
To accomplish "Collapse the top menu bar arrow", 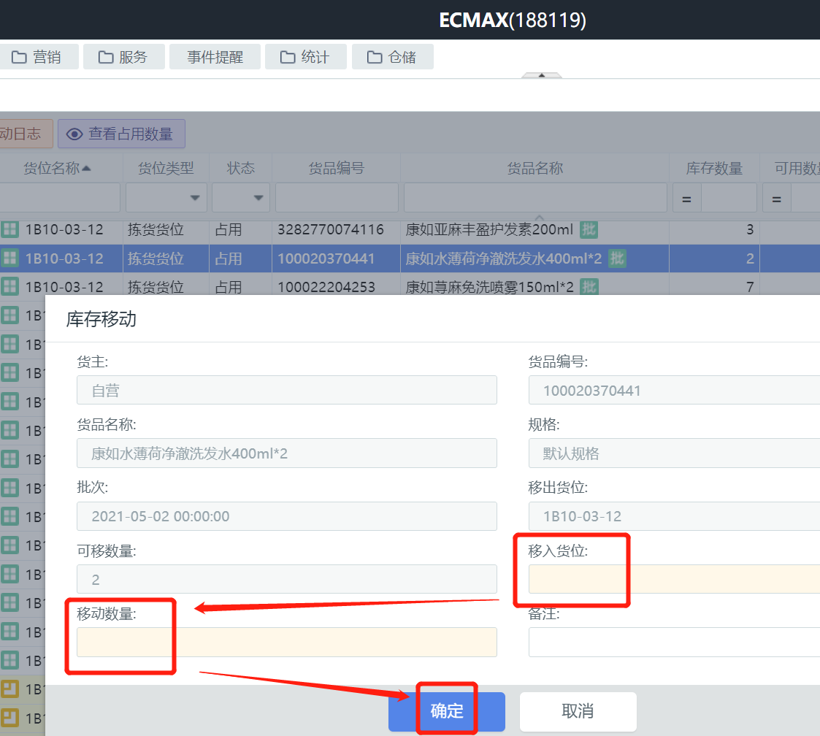I will click(x=542, y=75).
